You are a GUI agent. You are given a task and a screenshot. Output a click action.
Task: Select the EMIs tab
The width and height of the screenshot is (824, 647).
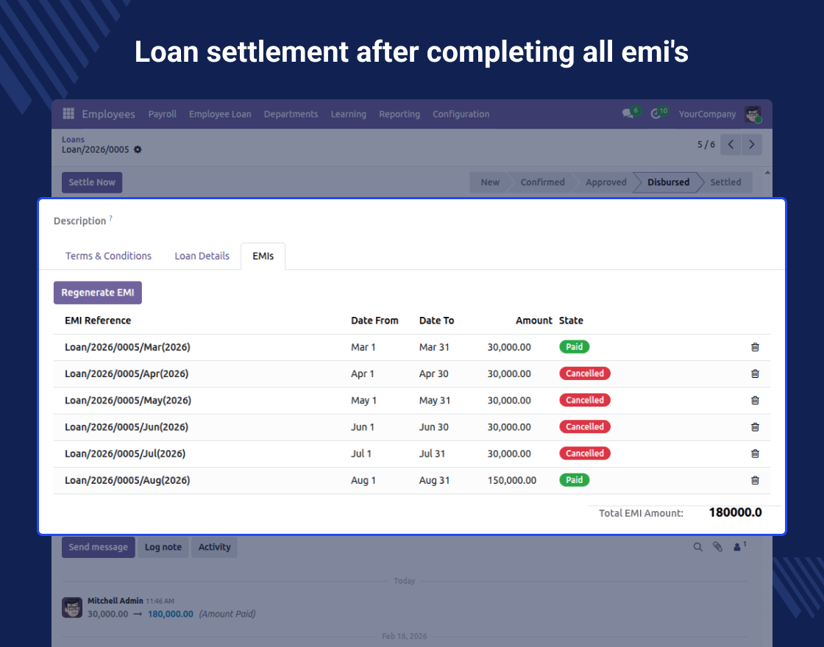pos(263,257)
